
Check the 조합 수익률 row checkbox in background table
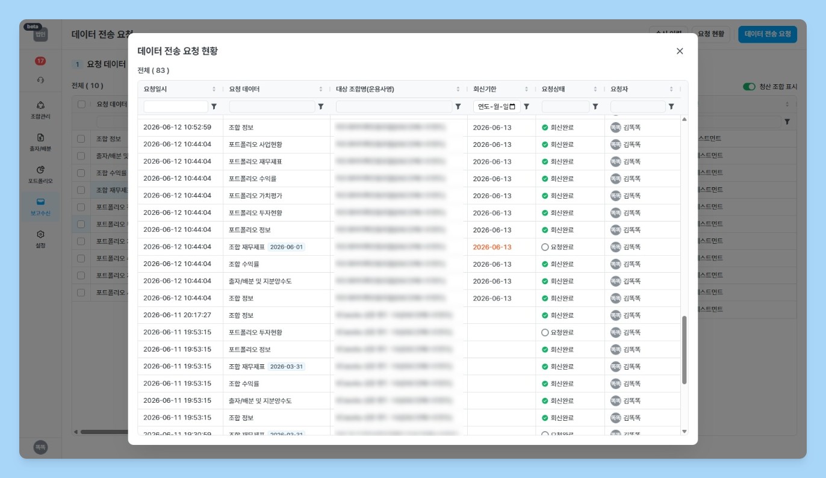81,173
